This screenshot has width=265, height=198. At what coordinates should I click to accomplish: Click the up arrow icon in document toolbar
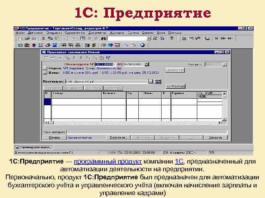coord(74,58)
